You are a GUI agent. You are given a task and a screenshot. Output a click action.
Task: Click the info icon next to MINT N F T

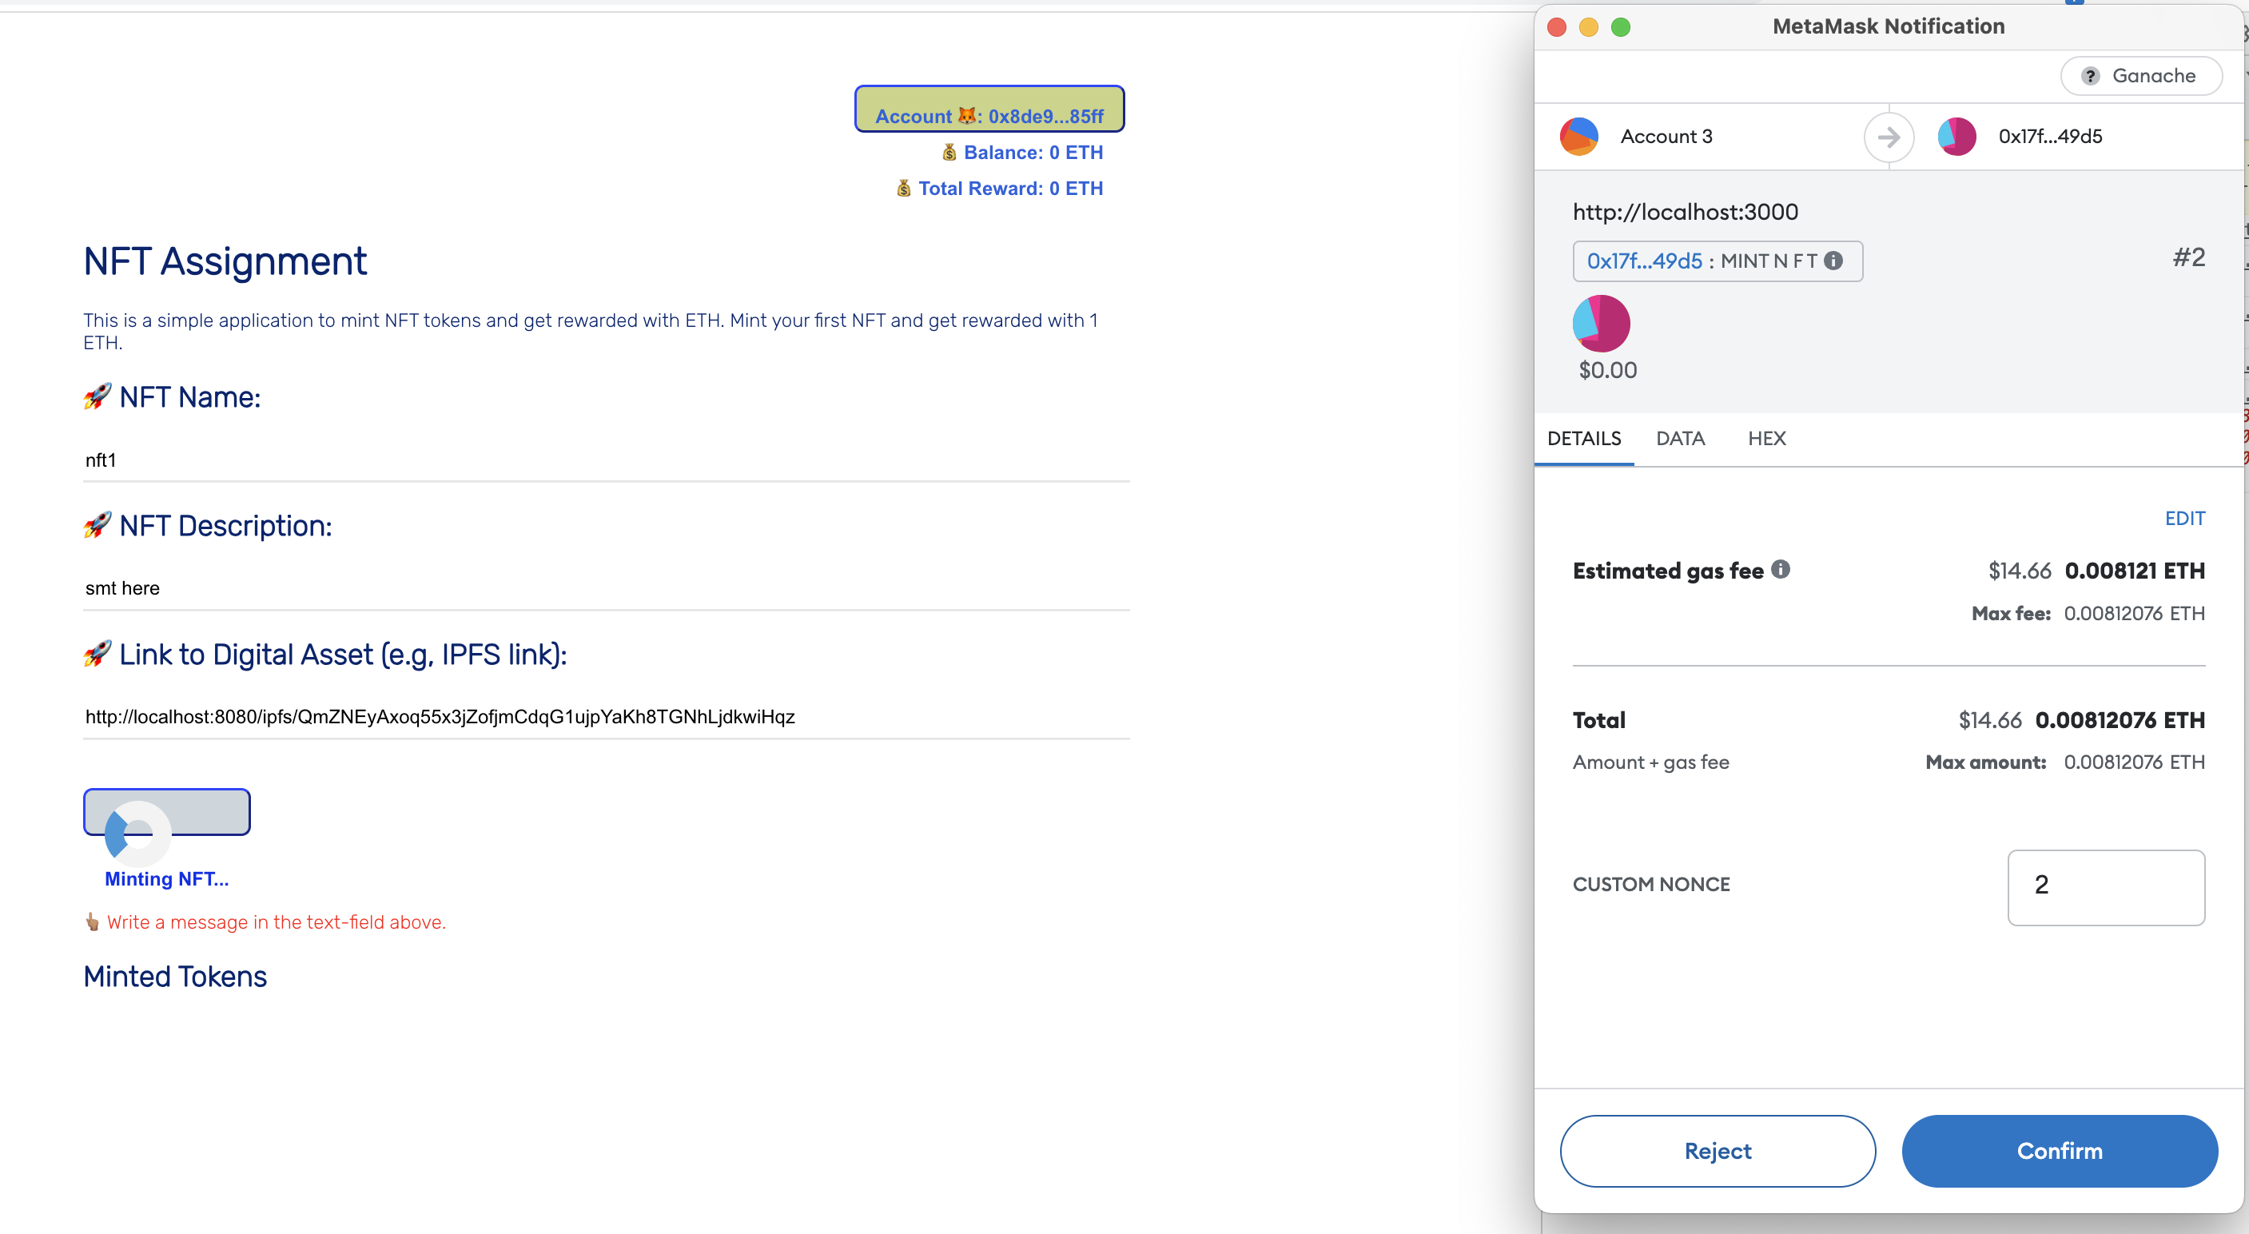(x=1834, y=261)
